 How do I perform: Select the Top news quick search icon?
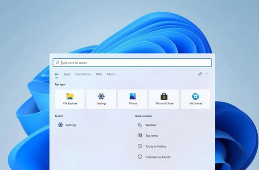coord(140,136)
